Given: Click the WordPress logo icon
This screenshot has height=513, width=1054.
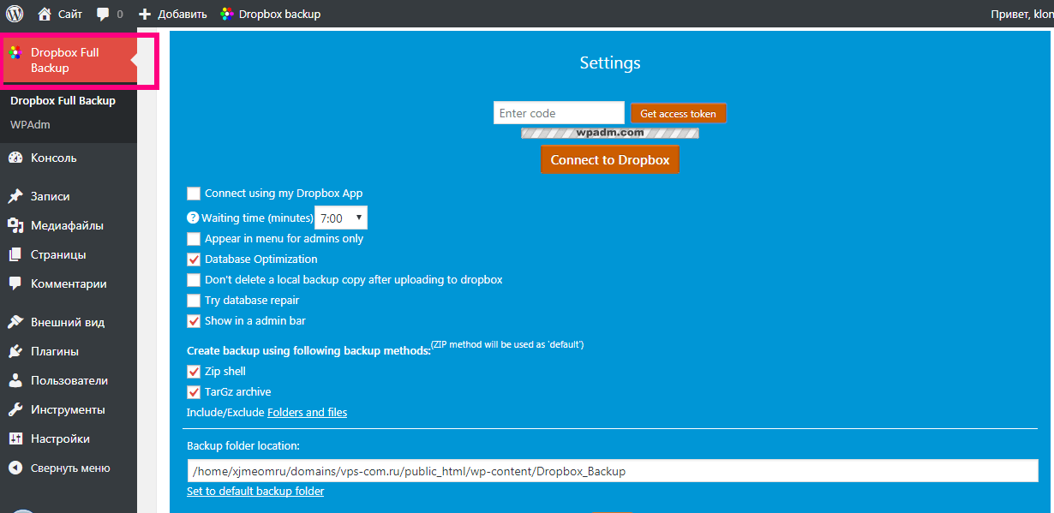Looking at the screenshot, I should pos(15,14).
